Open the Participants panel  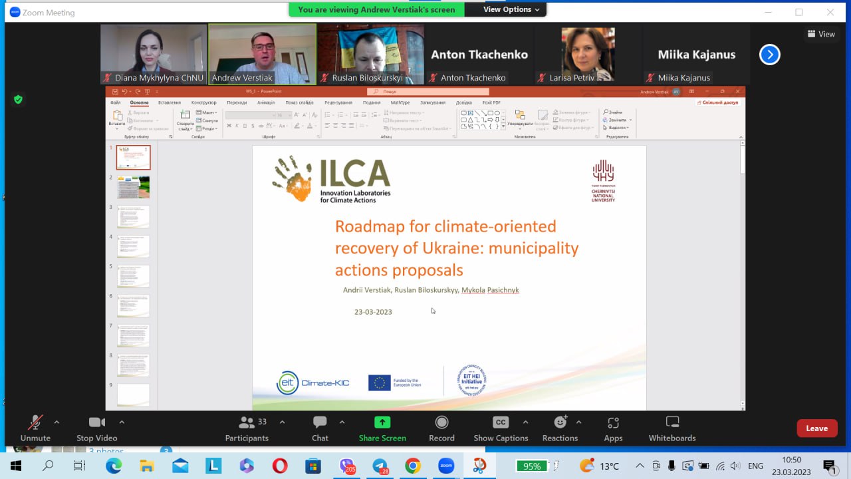[247, 428]
